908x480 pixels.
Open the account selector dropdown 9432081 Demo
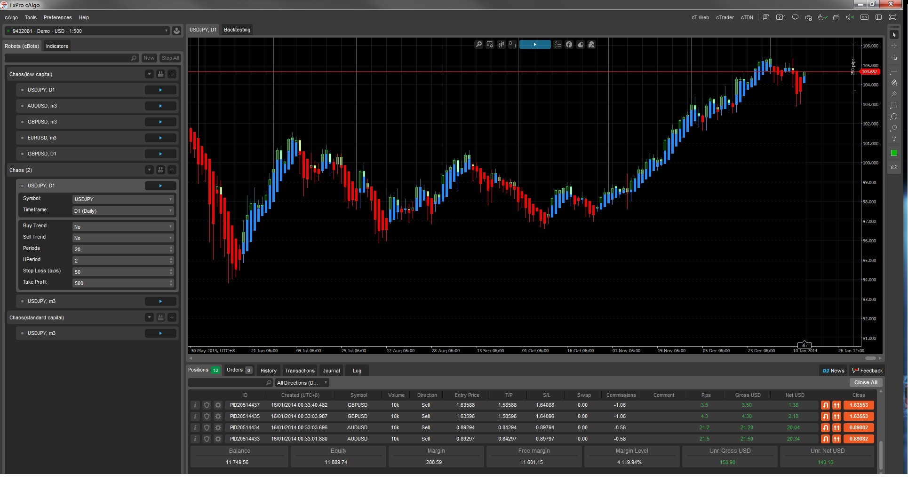(x=87, y=31)
